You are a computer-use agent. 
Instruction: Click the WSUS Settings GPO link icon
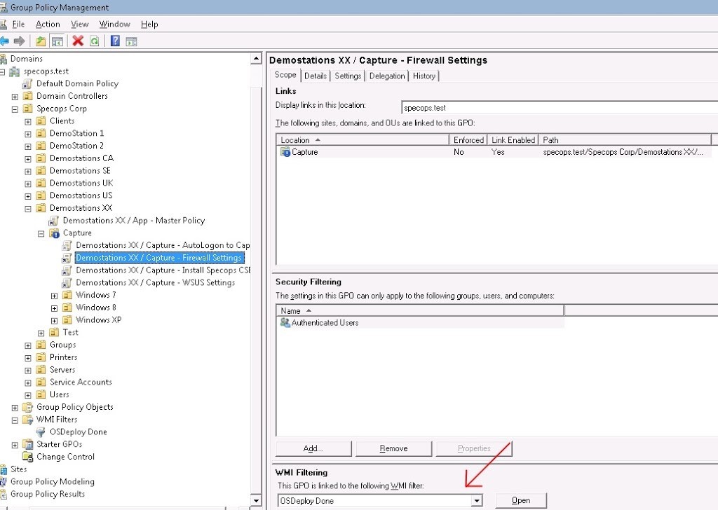[x=67, y=283]
